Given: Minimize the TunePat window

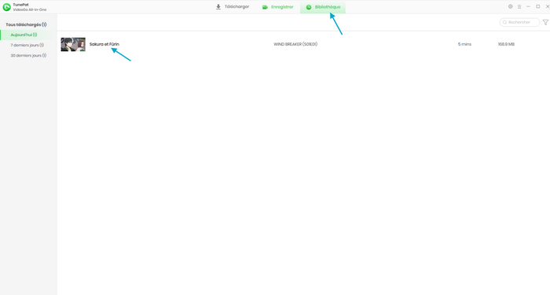Looking at the screenshot, I should coord(528,6).
